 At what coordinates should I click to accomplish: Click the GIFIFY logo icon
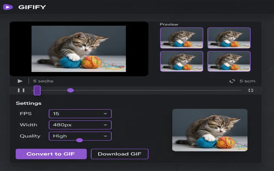point(8,7)
